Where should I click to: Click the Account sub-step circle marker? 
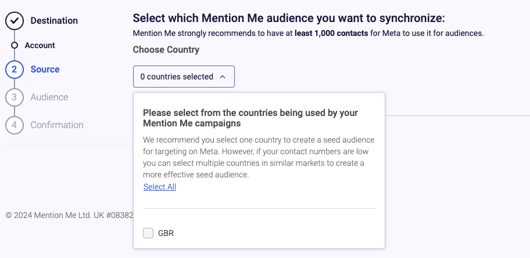14,45
